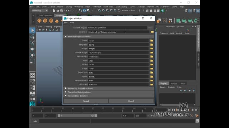Click the range slider end handle
229x128 pixels.
coord(96,116)
